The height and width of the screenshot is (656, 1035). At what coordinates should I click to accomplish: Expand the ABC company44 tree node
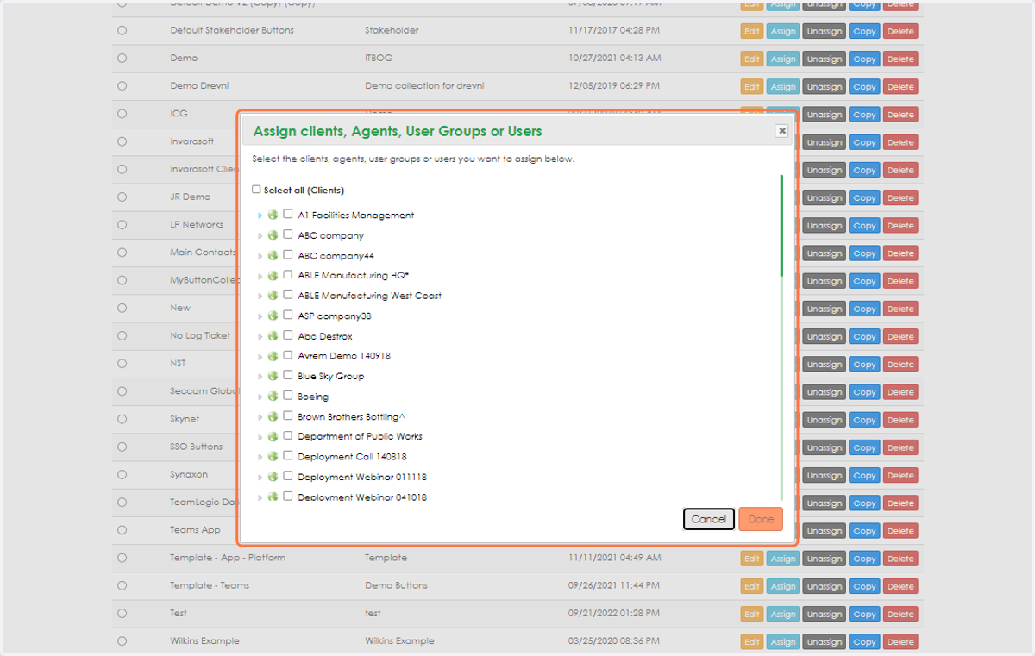click(260, 256)
